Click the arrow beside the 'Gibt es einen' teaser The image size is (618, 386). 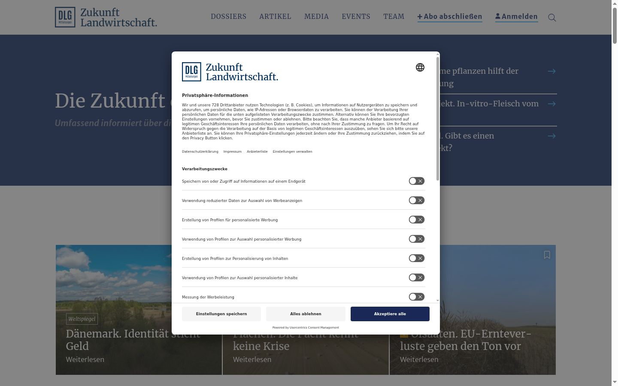(552, 136)
